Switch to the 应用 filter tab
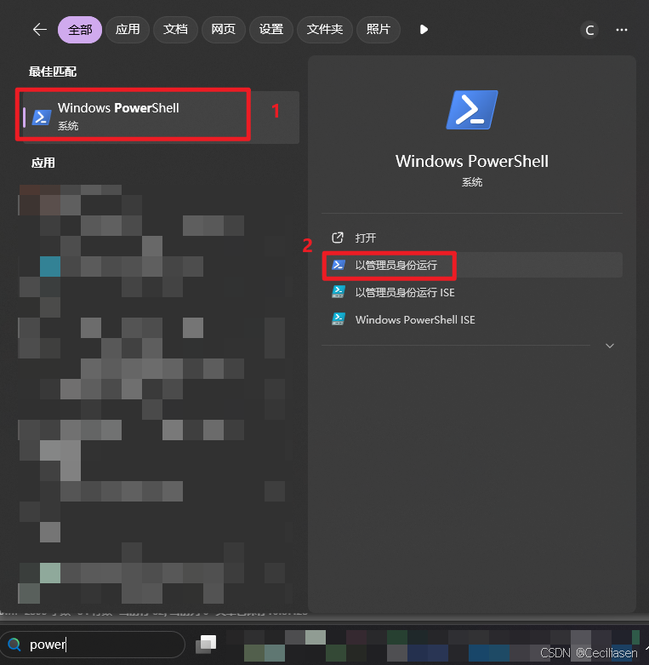 [128, 30]
